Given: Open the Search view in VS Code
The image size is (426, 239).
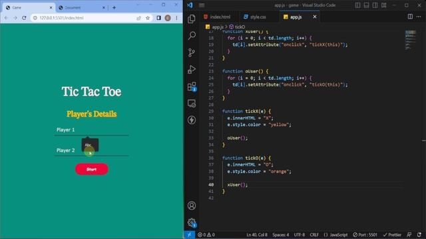Looking at the screenshot, I should pos(192,35).
